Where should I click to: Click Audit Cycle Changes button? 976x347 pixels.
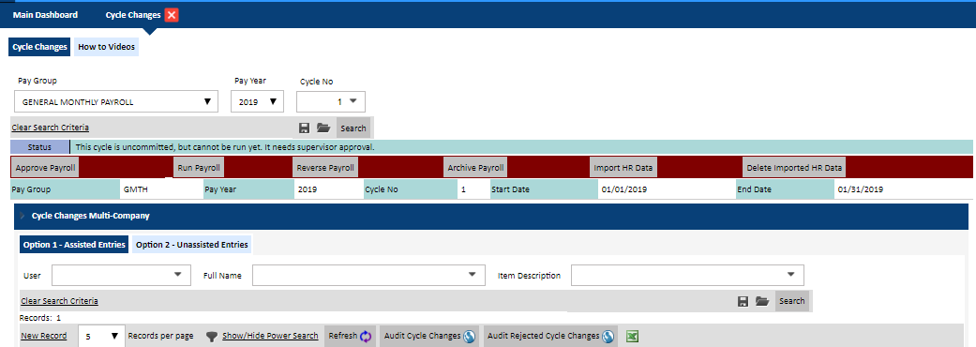pos(430,337)
